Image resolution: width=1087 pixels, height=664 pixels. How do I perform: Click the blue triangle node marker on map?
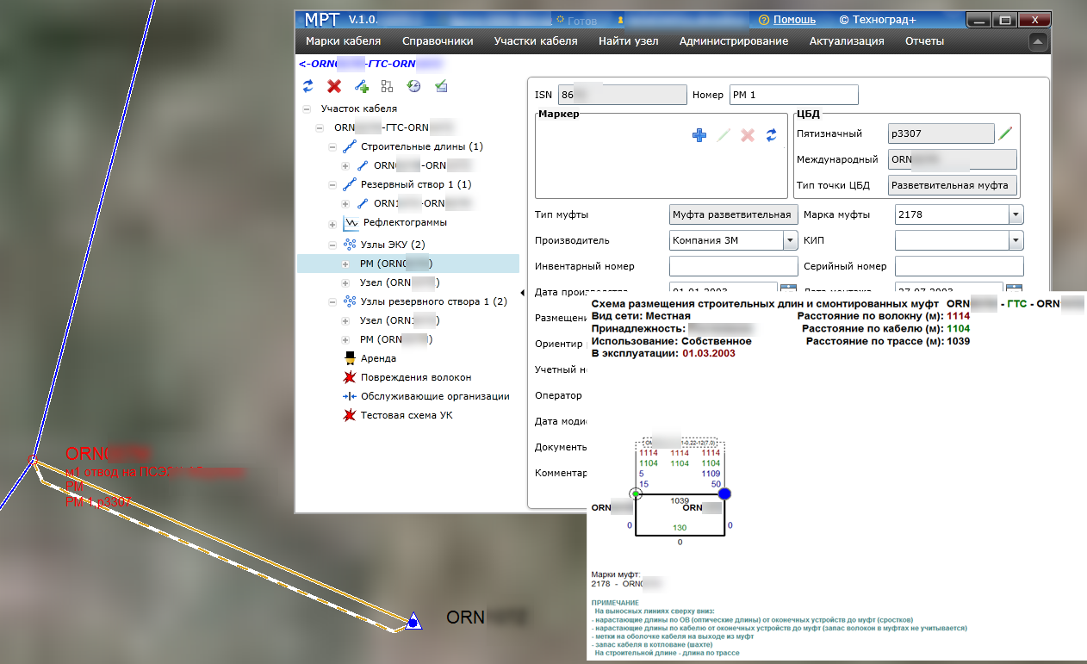coord(413,622)
